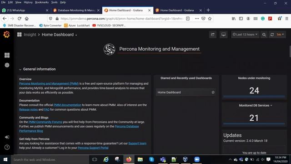Click the tracking protection shield icon

click(50, 19)
